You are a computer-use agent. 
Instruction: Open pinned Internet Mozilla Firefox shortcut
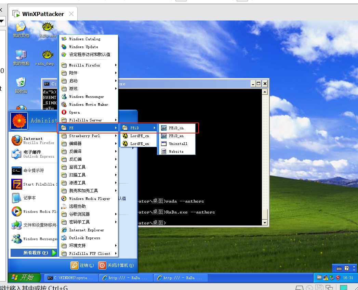(x=34, y=141)
